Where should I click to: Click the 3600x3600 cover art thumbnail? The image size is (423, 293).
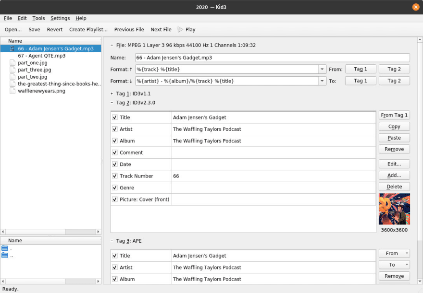click(394, 209)
